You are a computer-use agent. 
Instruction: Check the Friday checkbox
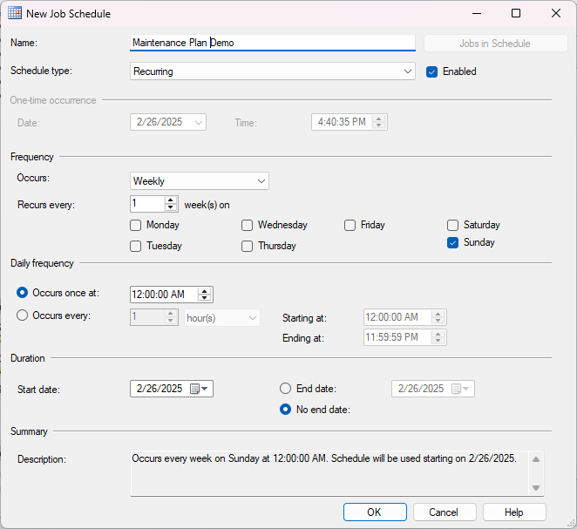click(x=350, y=225)
